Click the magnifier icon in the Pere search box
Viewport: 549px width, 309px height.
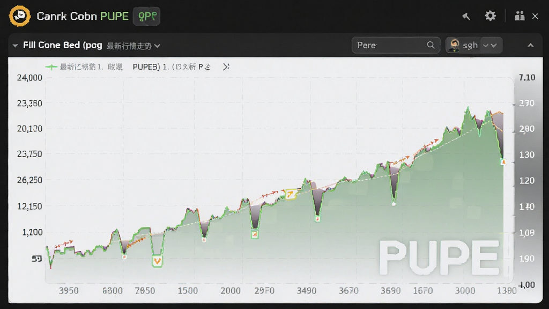pyautogui.click(x=431, y=45)
